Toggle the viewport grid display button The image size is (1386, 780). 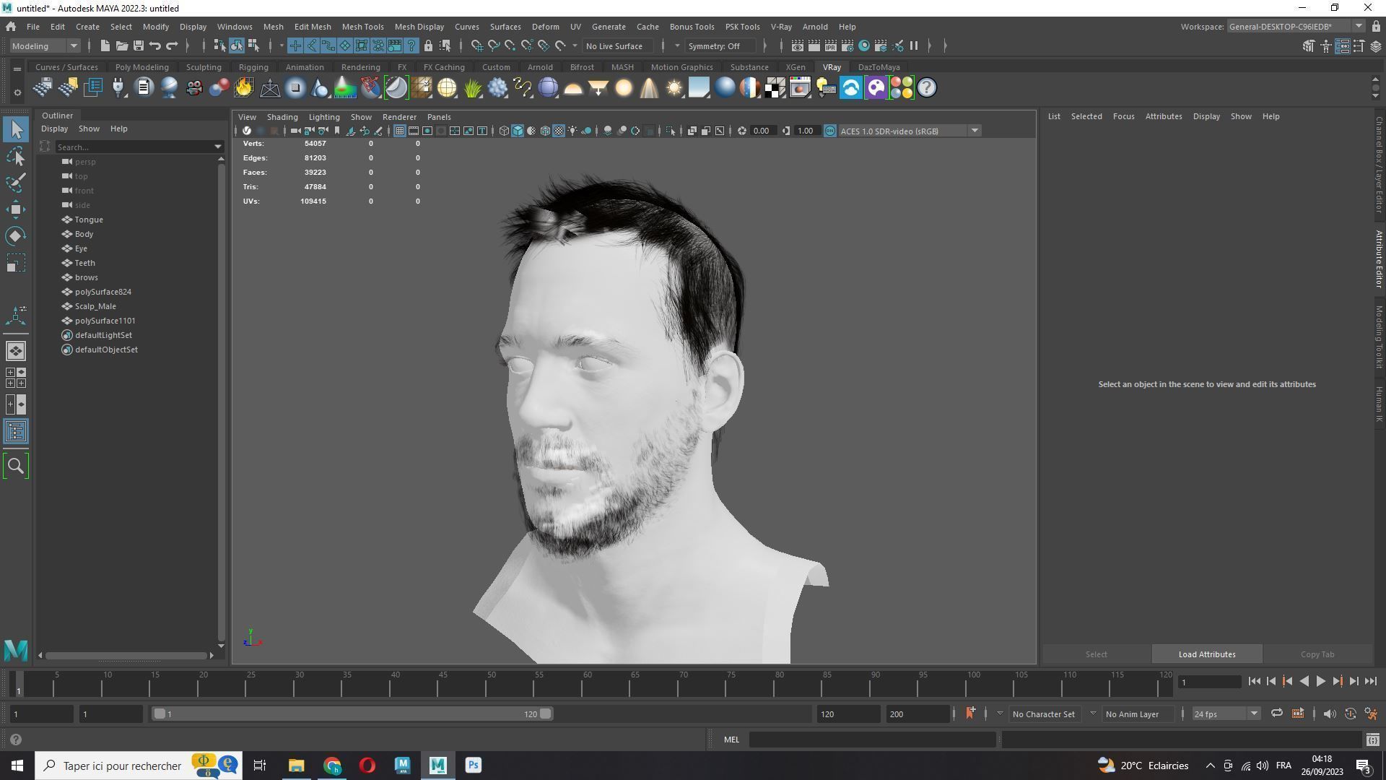(x=399, y=131)
